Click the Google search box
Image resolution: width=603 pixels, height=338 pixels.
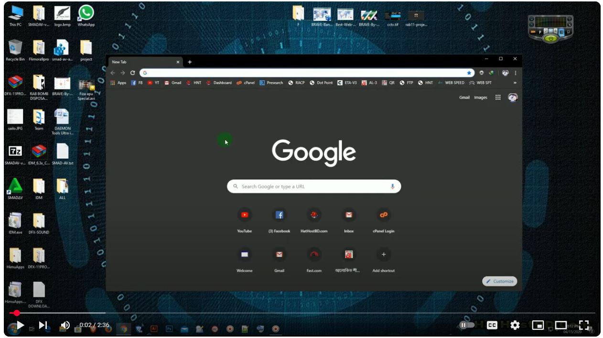click(x=314, y=186)
